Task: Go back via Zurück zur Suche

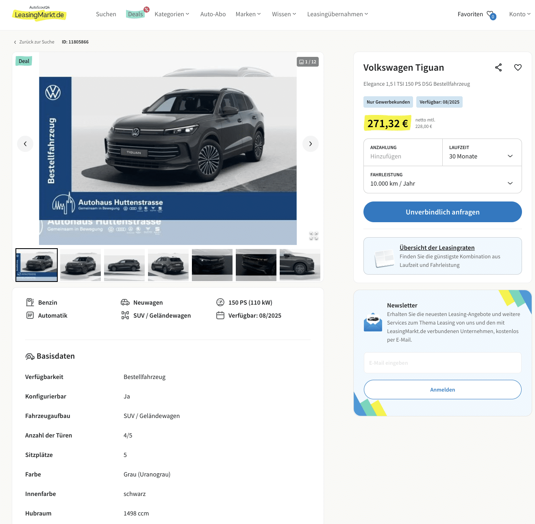Action: [34, 42]
